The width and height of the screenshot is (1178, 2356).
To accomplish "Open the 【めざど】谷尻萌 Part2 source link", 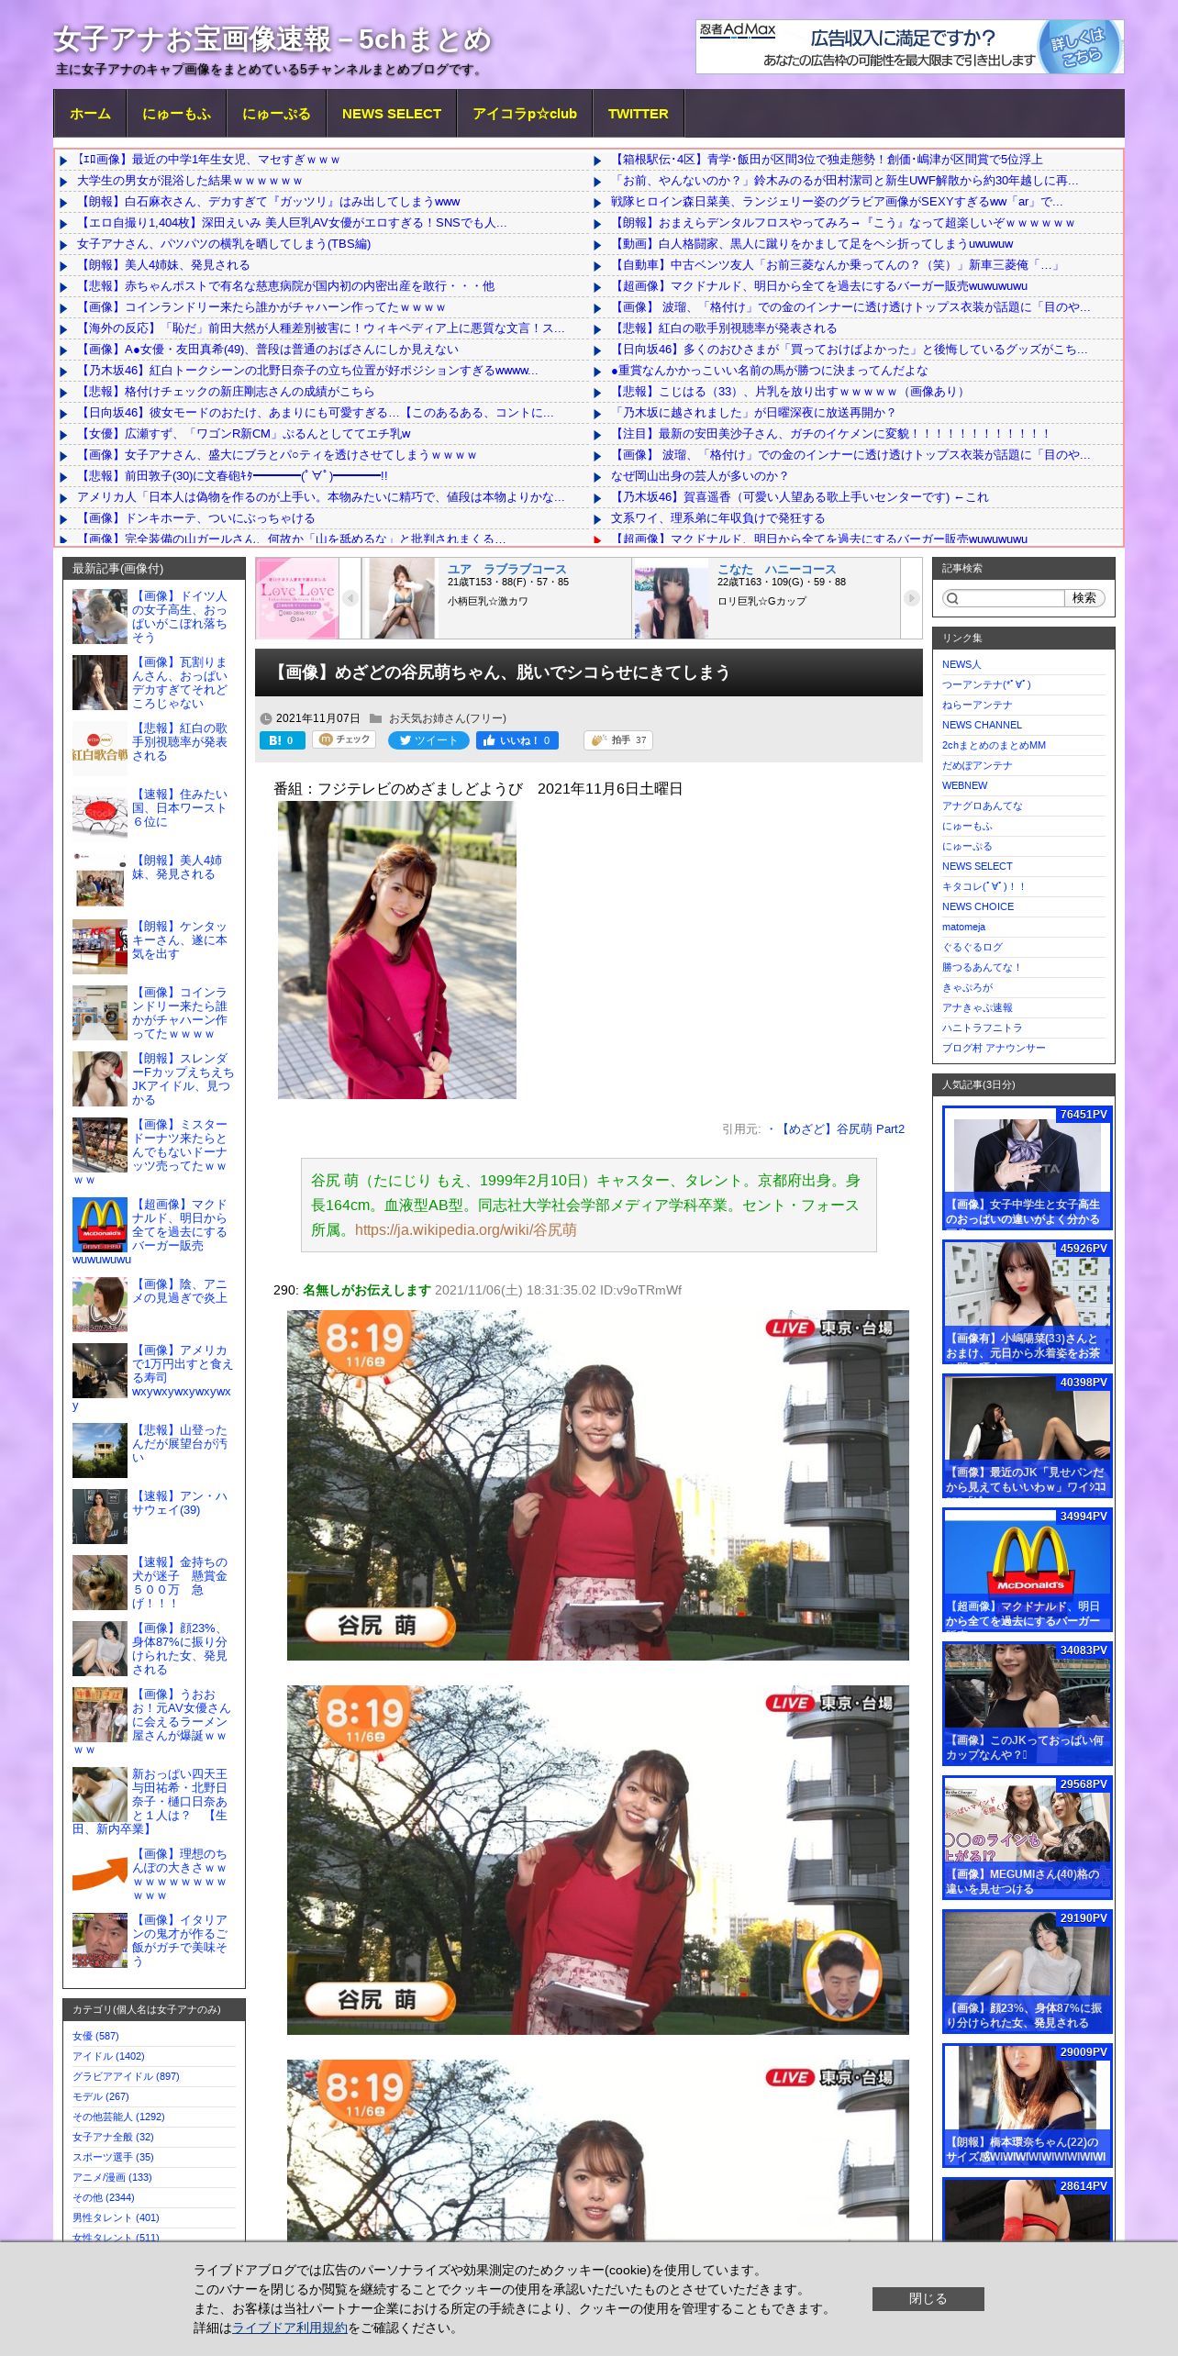I will [x=840, y=1128].
